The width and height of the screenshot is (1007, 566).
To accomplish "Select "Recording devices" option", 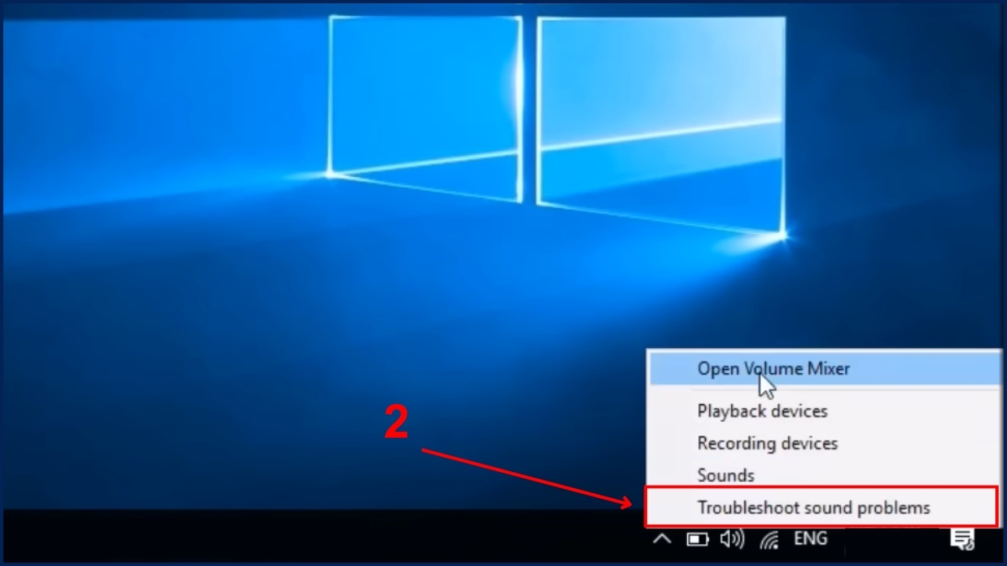I will pyautogui.click(x=766, y=443).
